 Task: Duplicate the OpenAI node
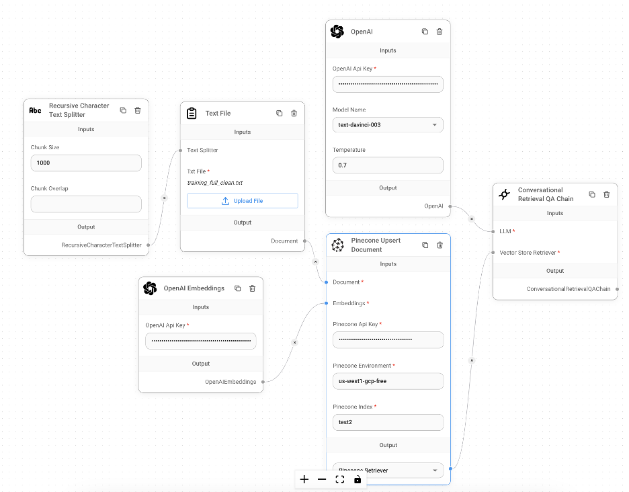tap(425, 32)
